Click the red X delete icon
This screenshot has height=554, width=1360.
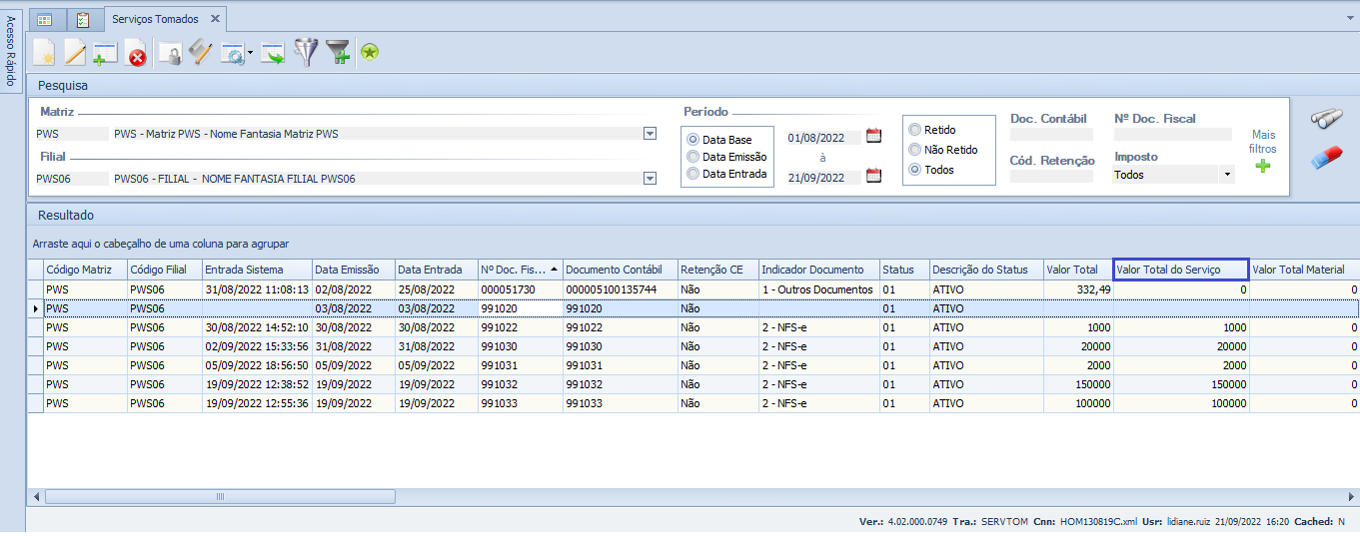[135, 54]
